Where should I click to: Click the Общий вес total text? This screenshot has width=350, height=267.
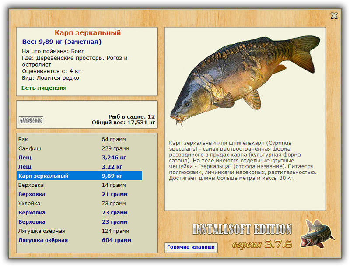click(x=123, y=122)
